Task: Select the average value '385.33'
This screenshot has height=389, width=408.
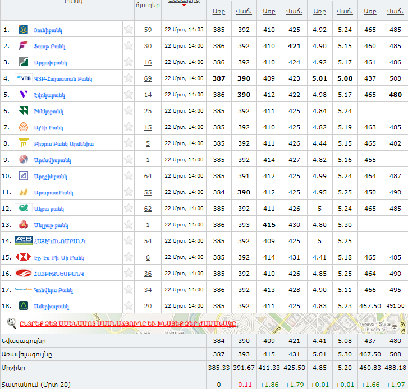Action: click(219, 368)
